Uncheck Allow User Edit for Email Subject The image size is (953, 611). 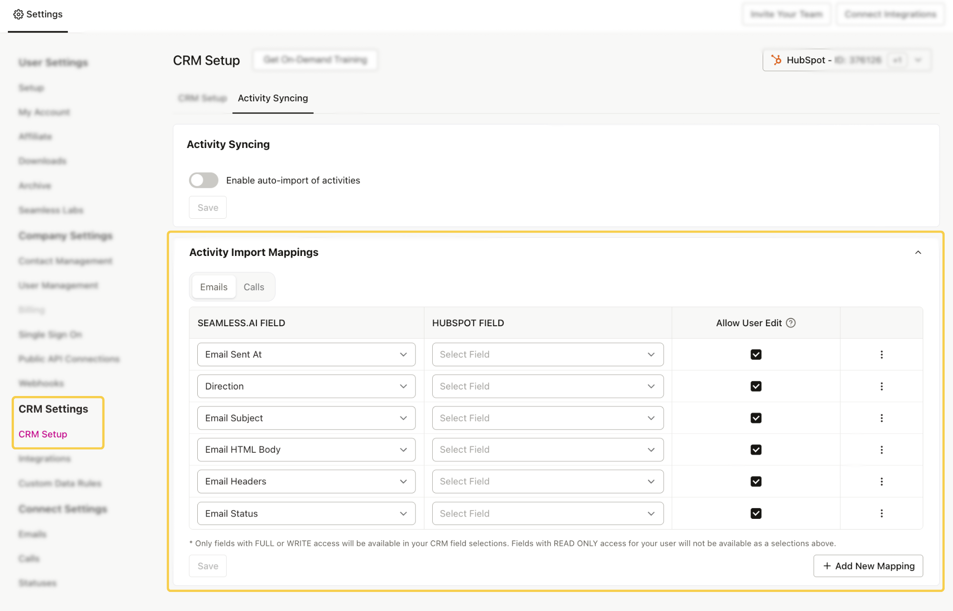[x=756, y=418]
